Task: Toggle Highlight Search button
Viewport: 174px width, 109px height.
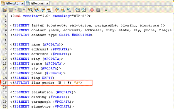Action: click(49, 10)
